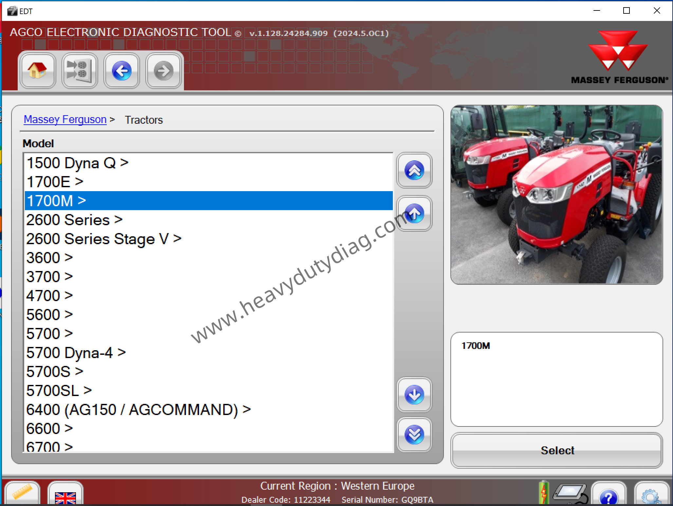Viewport: 673px width, 506px height.
Task: Pick 2600 Series Stage V entry
Action: [209, 239]
